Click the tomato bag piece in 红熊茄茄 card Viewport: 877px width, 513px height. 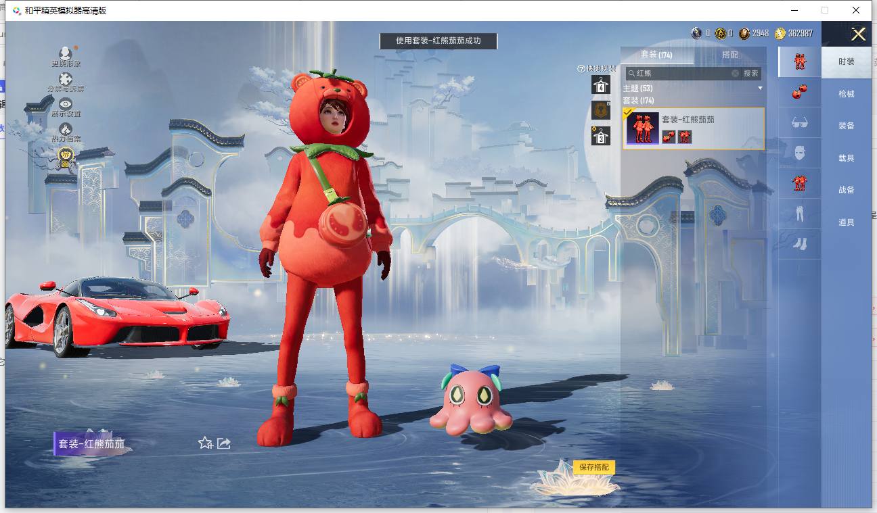(x=669, y=137)
